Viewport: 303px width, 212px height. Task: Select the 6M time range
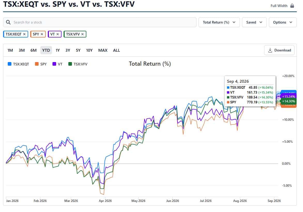point(33,50)
